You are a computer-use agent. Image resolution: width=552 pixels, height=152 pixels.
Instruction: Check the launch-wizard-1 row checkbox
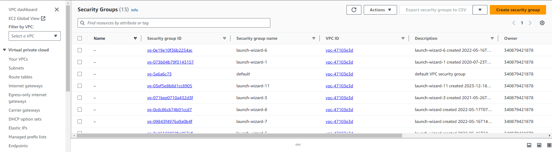80,62
